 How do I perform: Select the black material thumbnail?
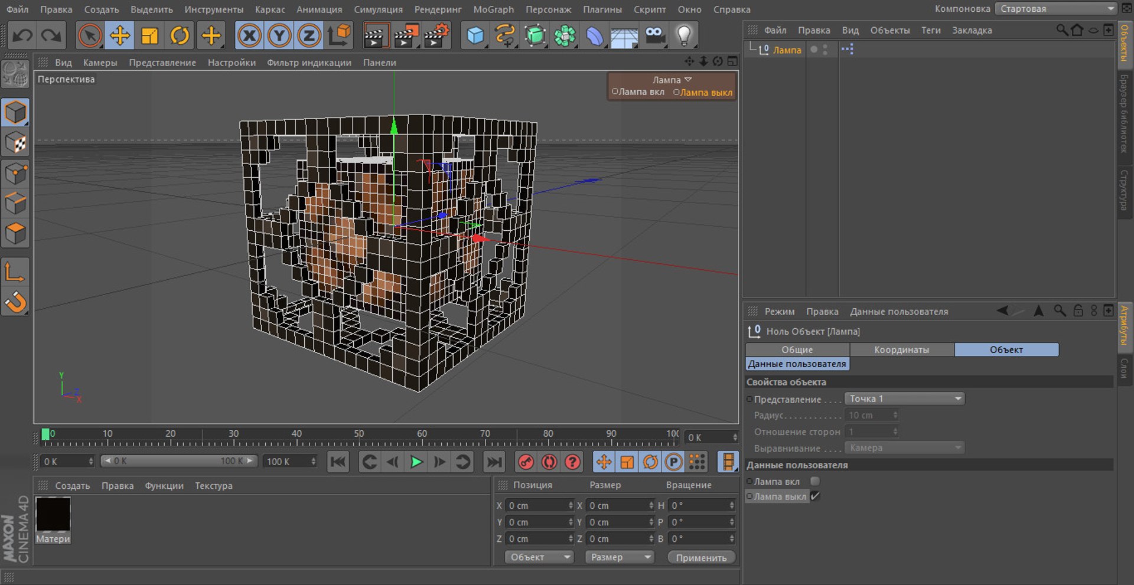[53, 514]
